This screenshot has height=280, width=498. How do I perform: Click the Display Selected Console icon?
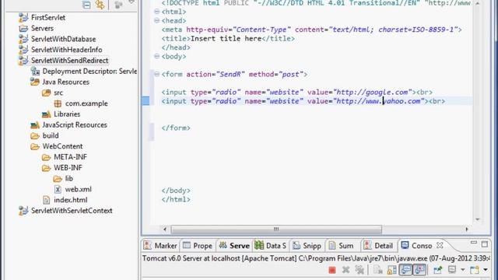tap(452, 270)
